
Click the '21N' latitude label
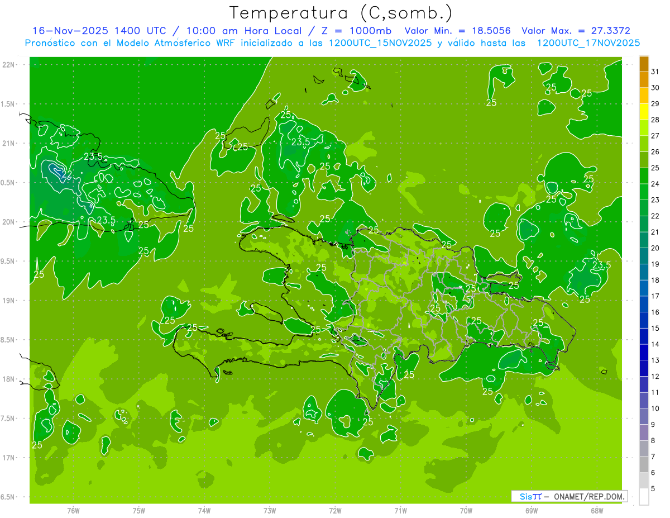tap(8, 144)
